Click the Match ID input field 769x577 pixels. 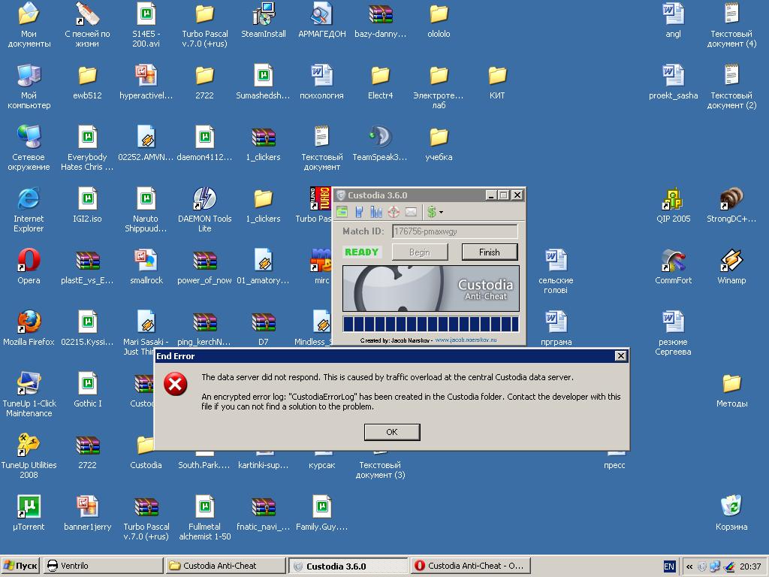coord(454,231)
